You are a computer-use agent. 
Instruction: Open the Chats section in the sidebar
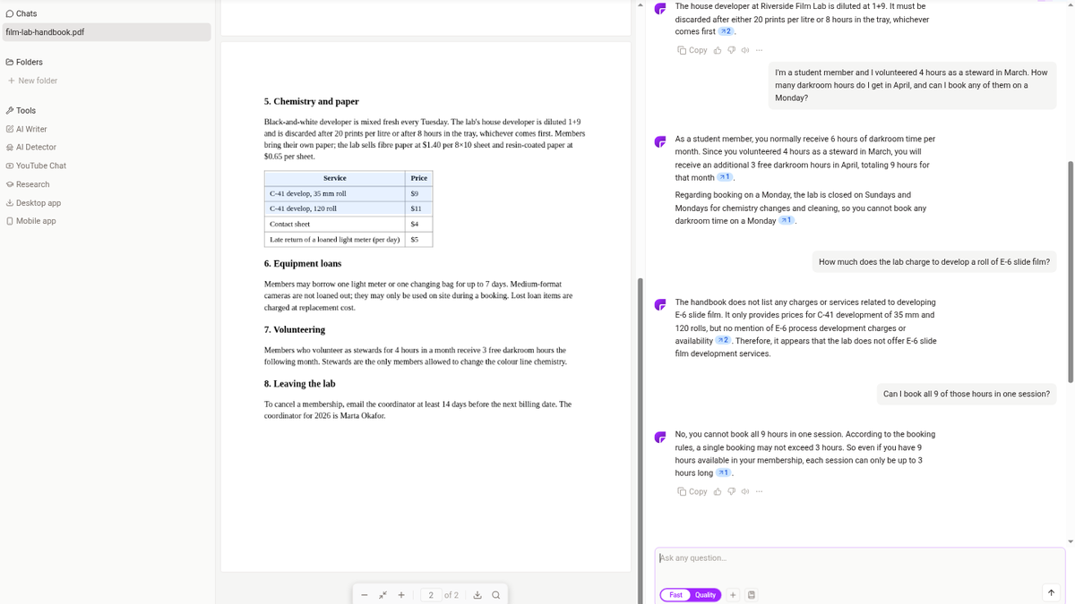21,13
